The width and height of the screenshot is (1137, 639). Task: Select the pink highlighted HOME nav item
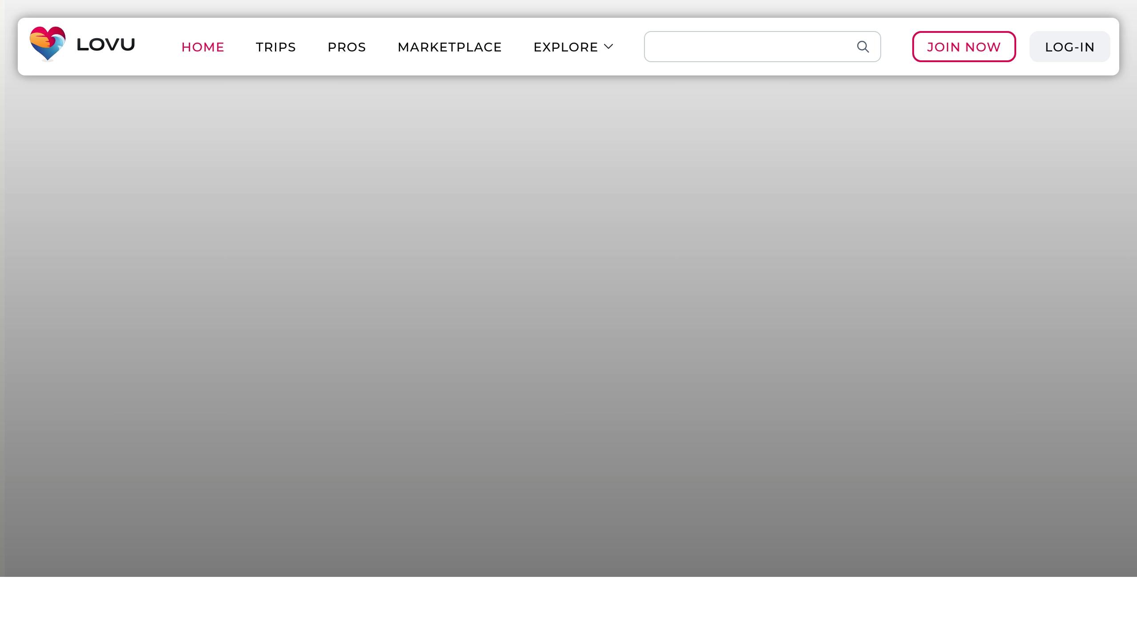[203, 47]
